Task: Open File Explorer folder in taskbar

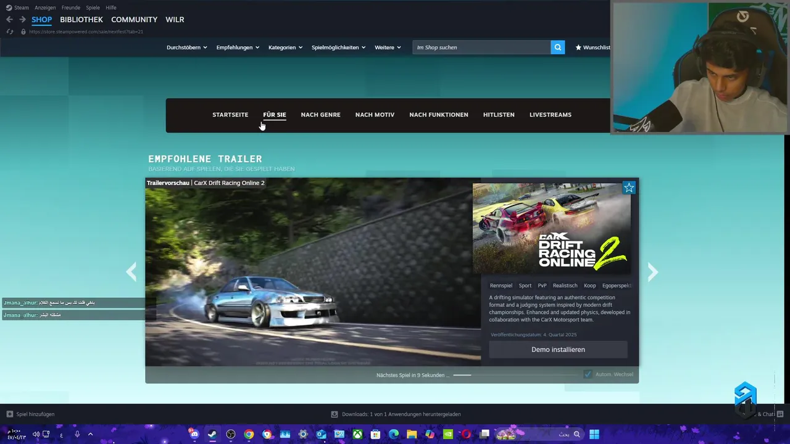Action: (412, 434)
